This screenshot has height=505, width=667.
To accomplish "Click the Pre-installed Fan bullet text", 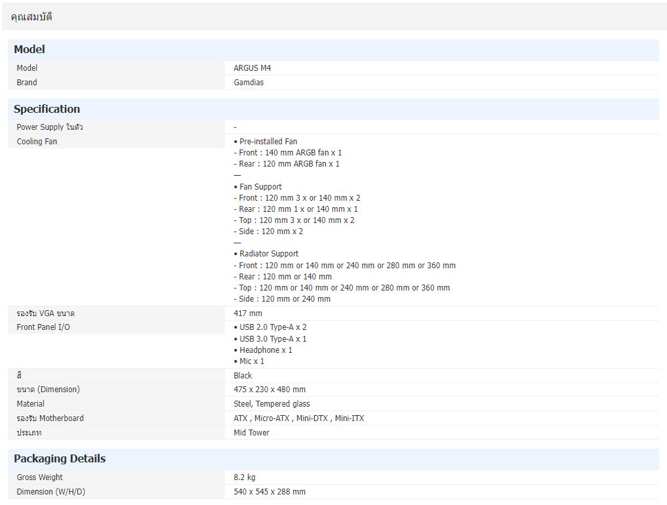I will (x=268, y=142).
